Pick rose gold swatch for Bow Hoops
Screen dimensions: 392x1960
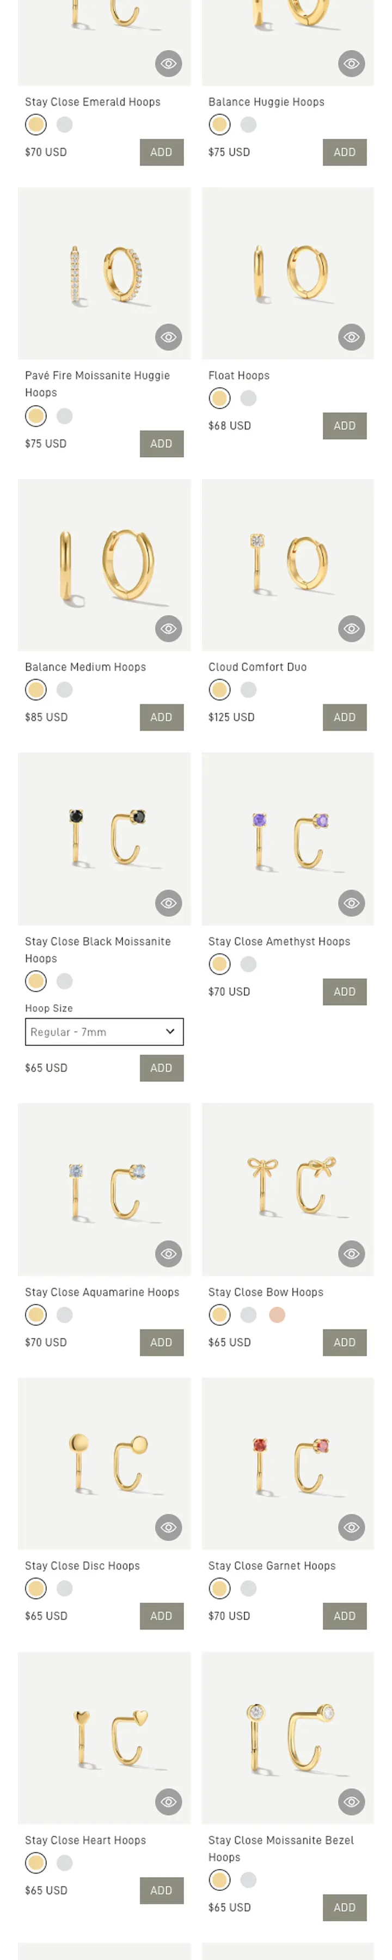click(x=277, y=1314)
